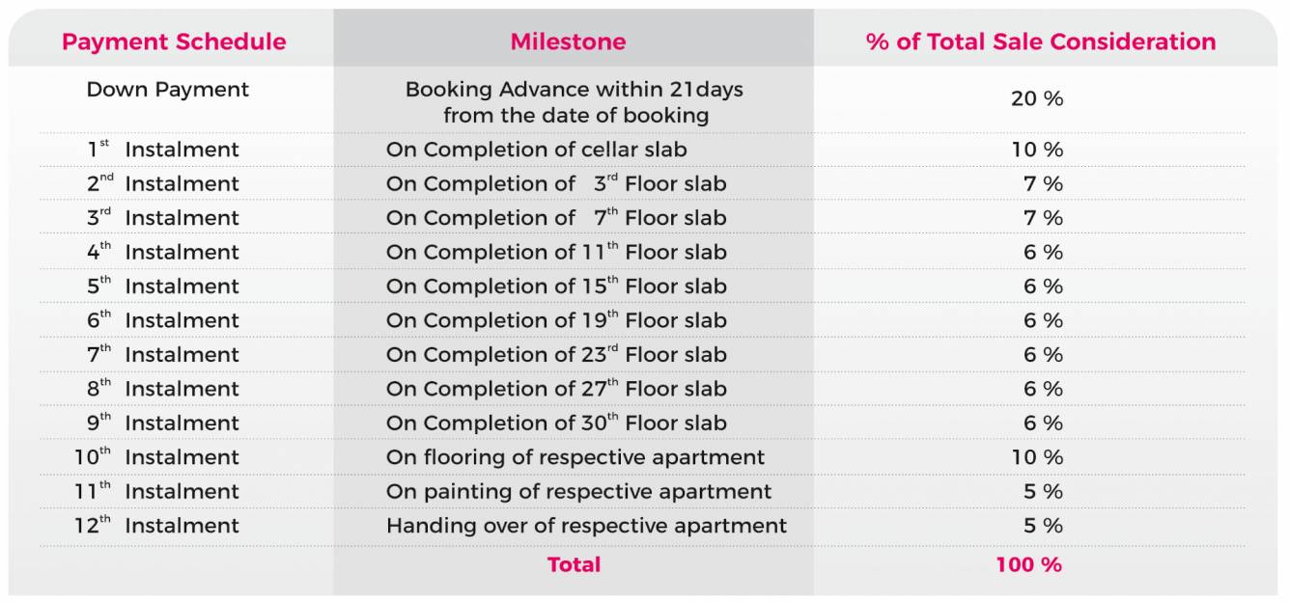Click On Completion of 15th Floor slab
Image resolution: width=1290 pixels, height=602 pixels.
556,287
